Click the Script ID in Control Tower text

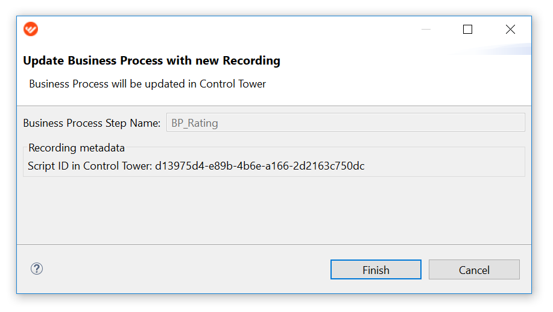click(90, 166)
